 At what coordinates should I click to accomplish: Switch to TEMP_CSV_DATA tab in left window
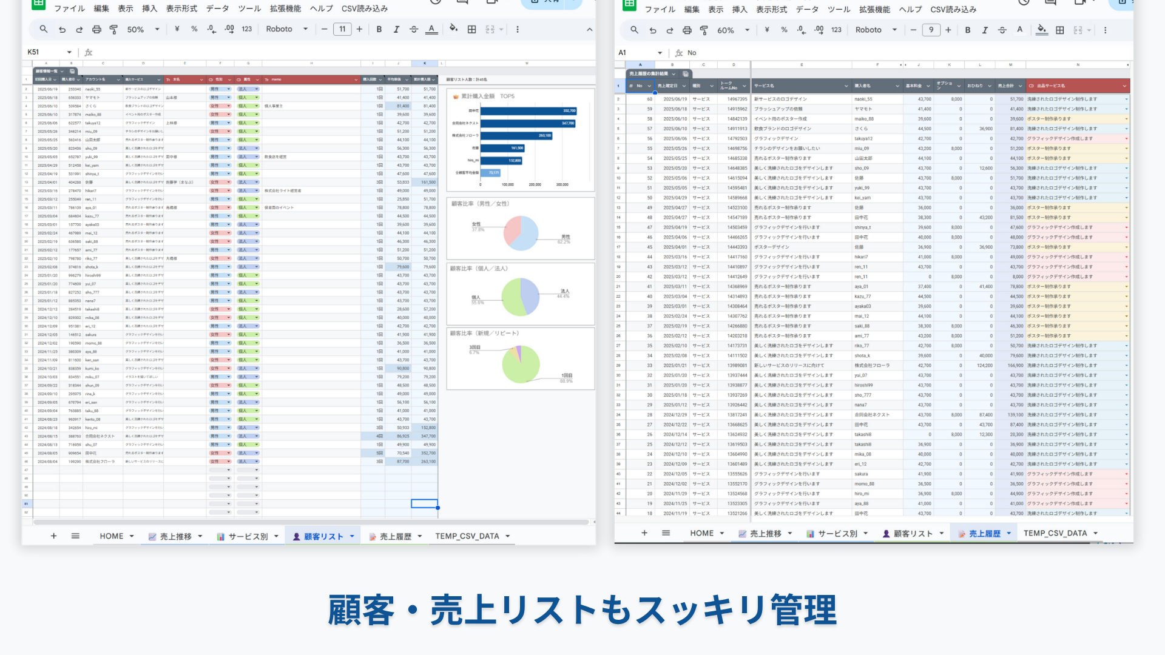click(x=467, y=536)
